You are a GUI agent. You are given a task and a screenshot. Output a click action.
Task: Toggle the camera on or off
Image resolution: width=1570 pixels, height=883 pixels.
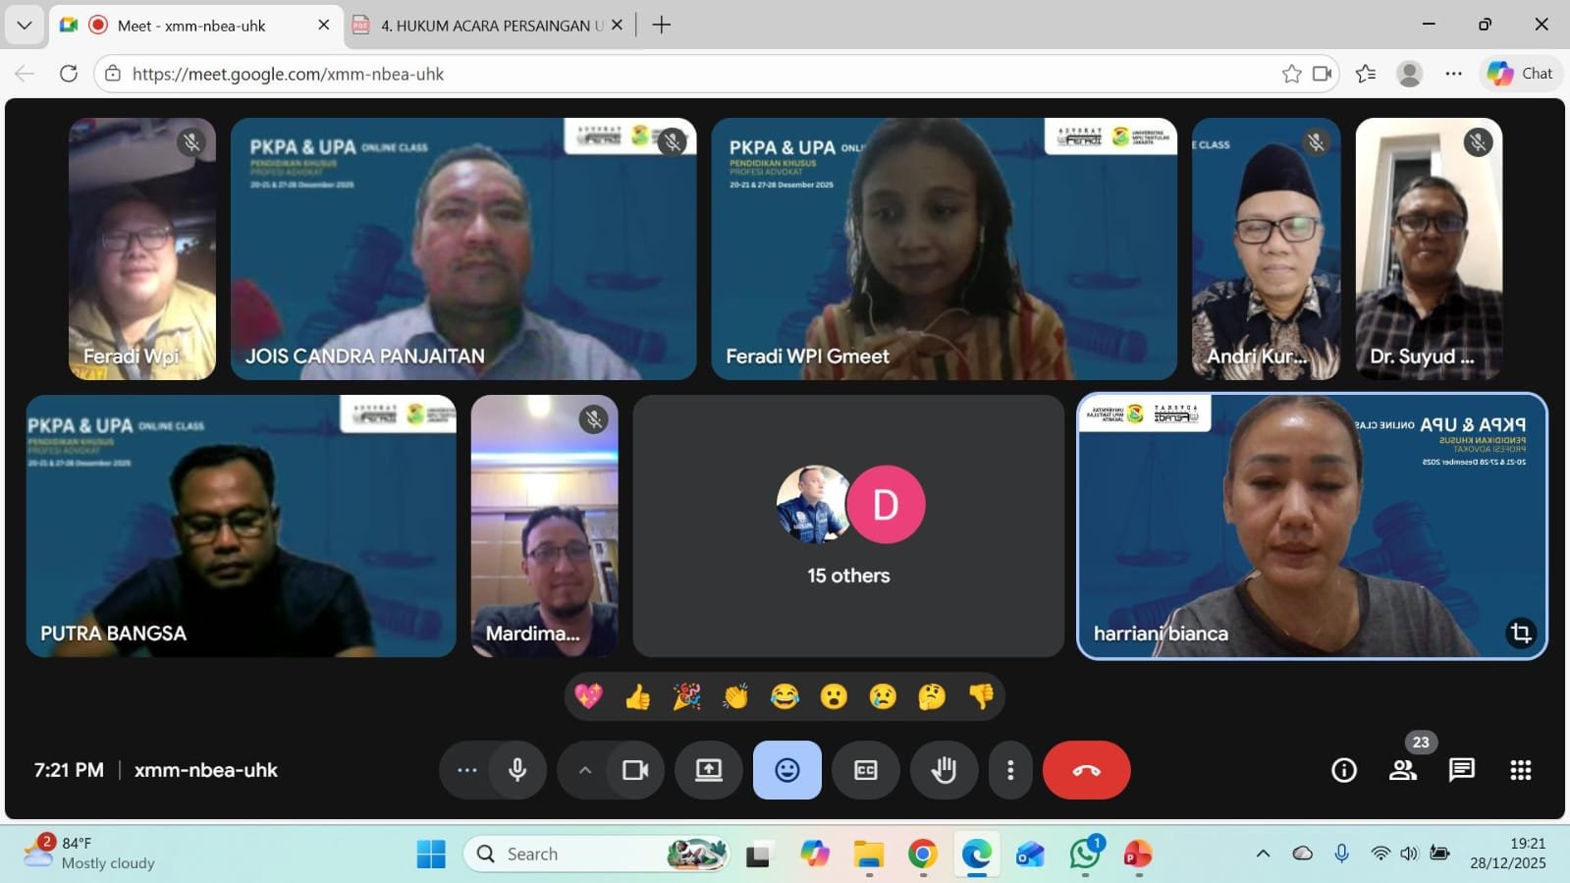[635, 770]
